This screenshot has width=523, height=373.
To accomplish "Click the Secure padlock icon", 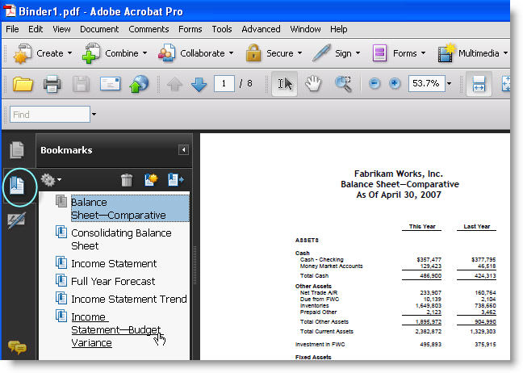I will [253, 52].
